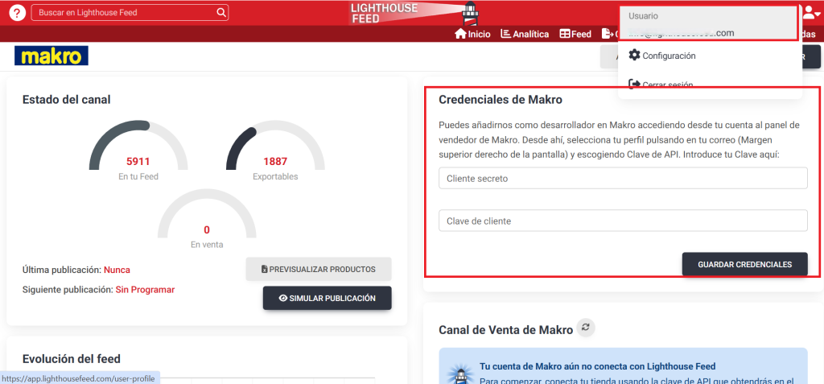
Task: Click the search magnifier icon
Action: point(221,12)
